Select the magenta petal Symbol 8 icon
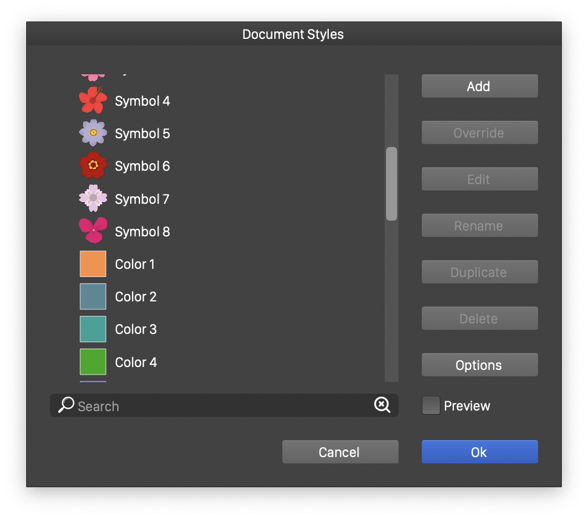588x518 pixels. (93, 231)
